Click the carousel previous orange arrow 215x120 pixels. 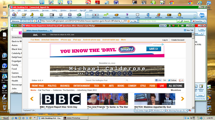(32, 99)
